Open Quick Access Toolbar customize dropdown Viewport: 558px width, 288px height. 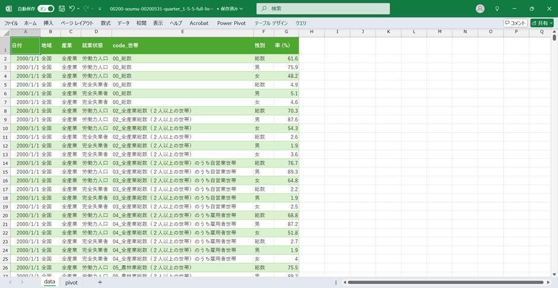pyautogui.click(x=100, y=9)
